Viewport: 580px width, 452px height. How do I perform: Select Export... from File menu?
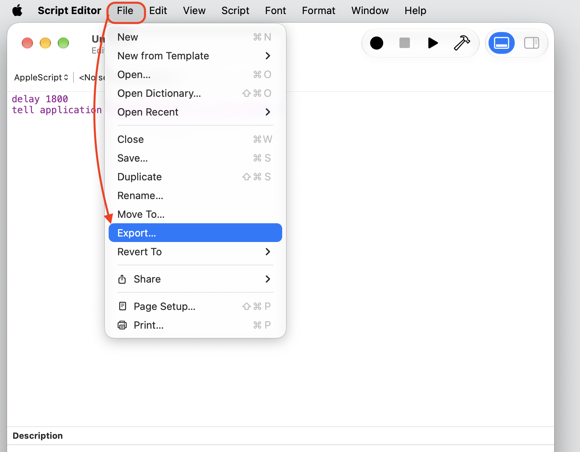tap(195, 233)
